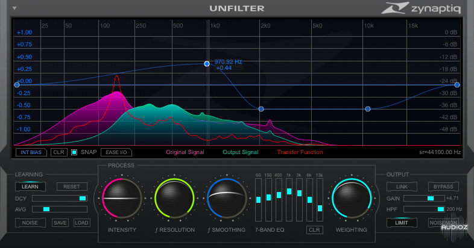Click the CLR button under 7-band EQ
This screenshot has width=474, height=248.
click(314, 230)
